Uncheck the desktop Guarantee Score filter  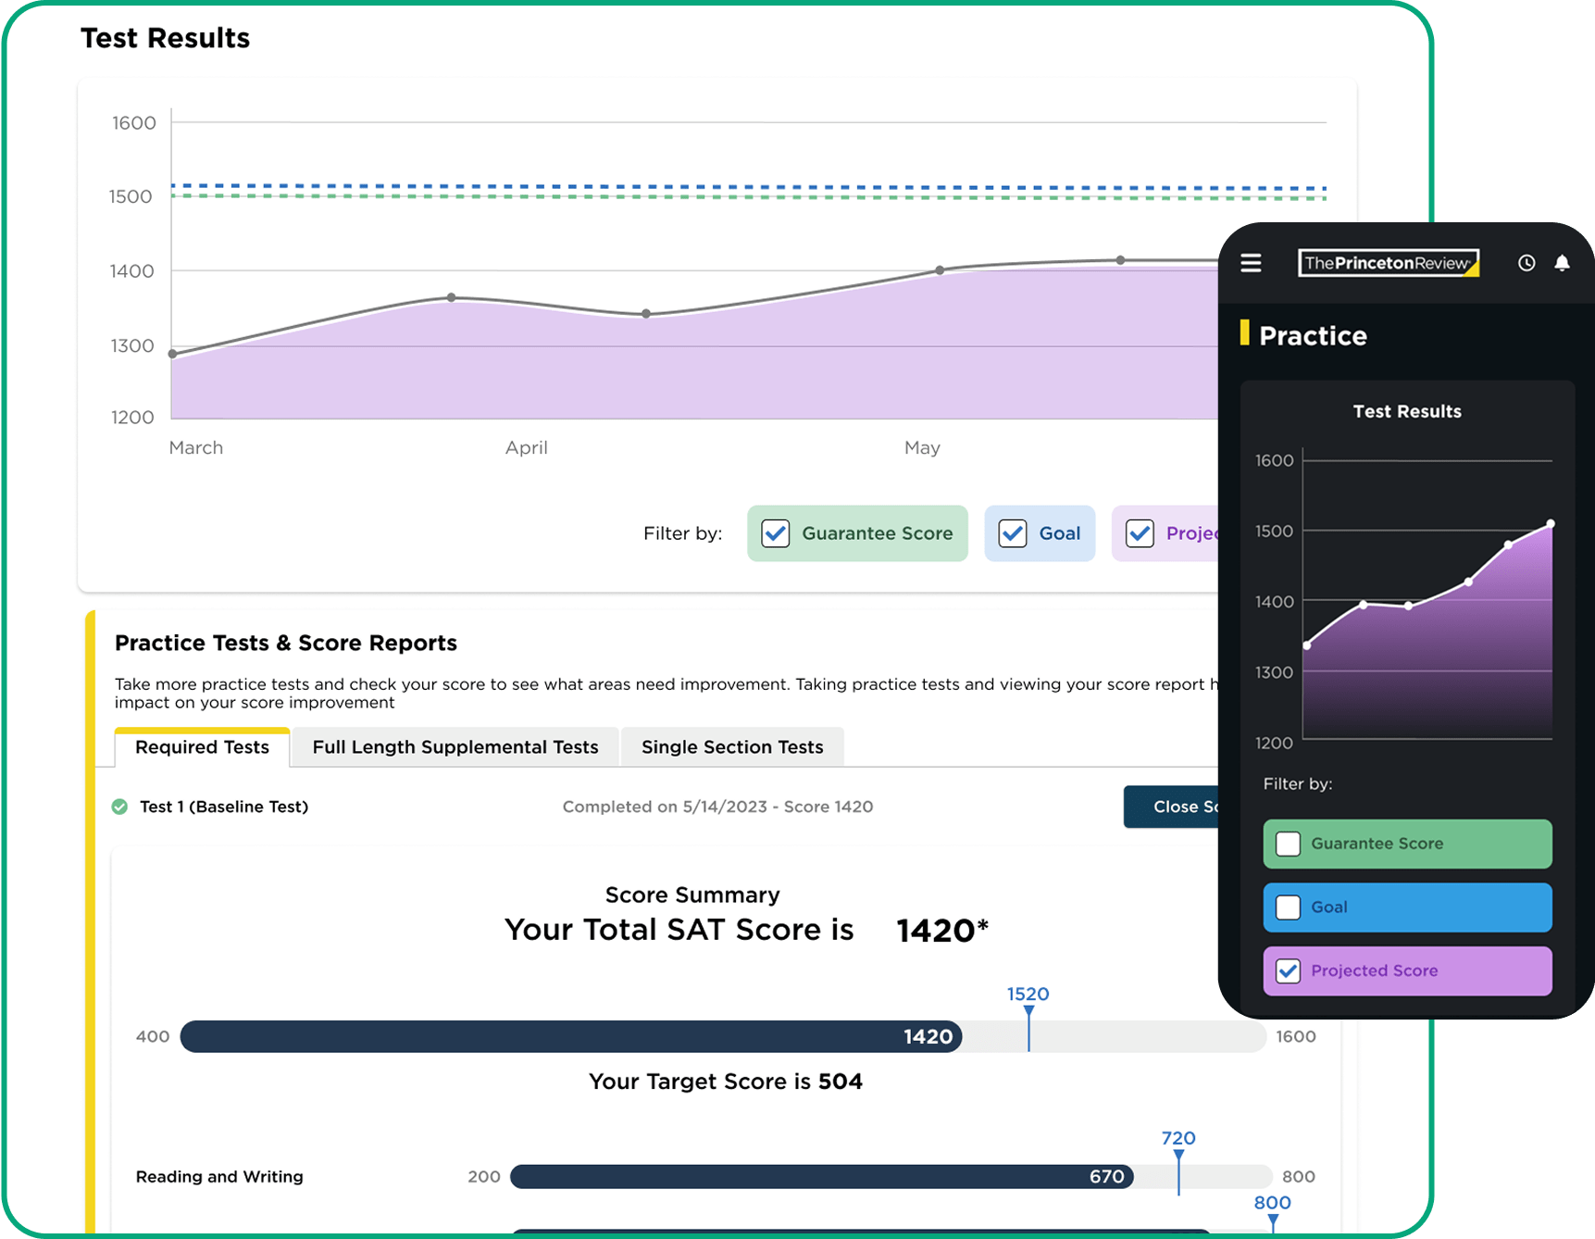pyautogui.click(x=776, y=533)
